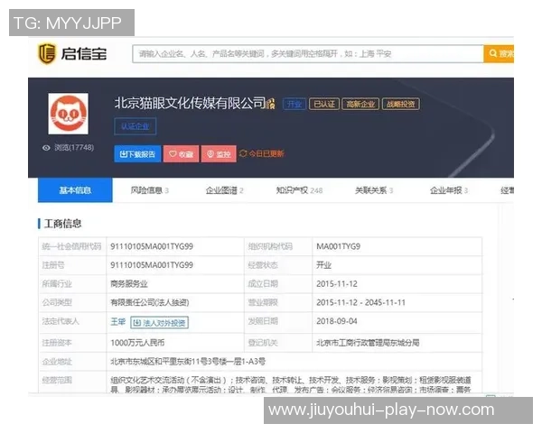
Task: Switch to the 关联关系 tab
Action: pyautogui.click(x=374, y=190)
